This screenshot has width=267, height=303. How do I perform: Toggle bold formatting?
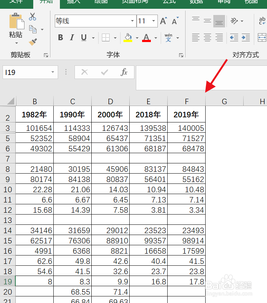pos(60,38)
